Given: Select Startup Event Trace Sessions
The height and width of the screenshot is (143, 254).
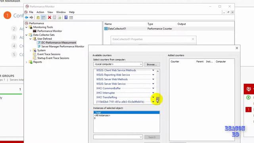Looking at the screenshot, I should [53, 58].
